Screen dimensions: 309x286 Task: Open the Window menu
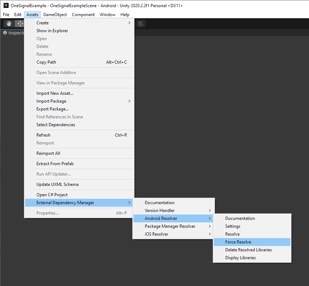point(108,15)
